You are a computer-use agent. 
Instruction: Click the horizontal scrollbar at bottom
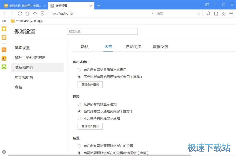coord(100,155)
